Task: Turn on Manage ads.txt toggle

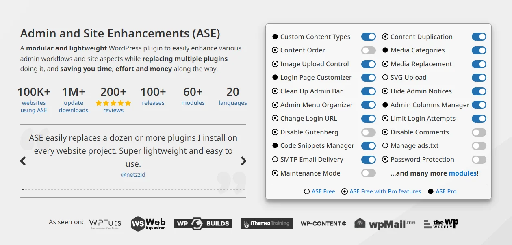Action: 479,146
